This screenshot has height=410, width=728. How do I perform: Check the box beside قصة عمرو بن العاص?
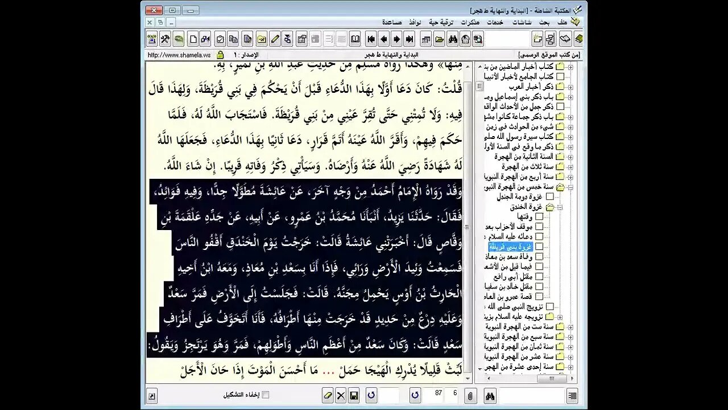(x=539, y=297)
